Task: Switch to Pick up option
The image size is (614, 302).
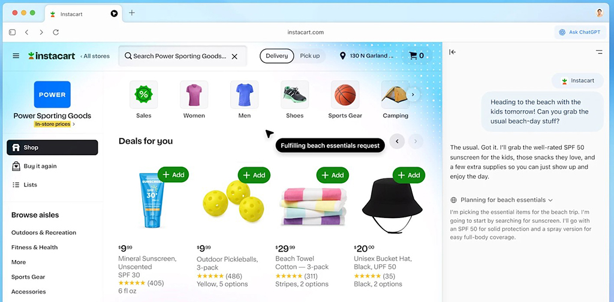Action: pyautogui.click(x=310, y=56)
